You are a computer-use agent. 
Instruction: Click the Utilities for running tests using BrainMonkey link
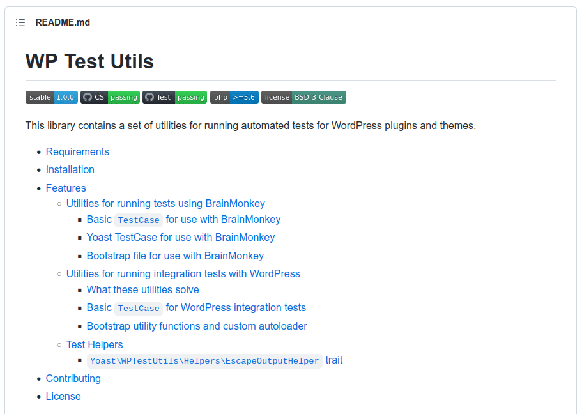[165, 203]
